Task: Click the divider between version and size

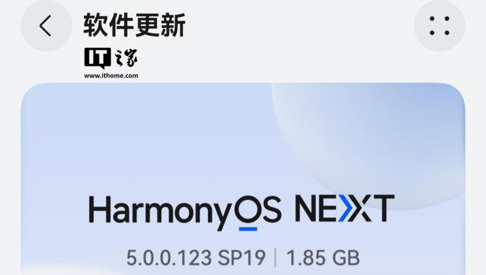Action: [x=275, y=258]
